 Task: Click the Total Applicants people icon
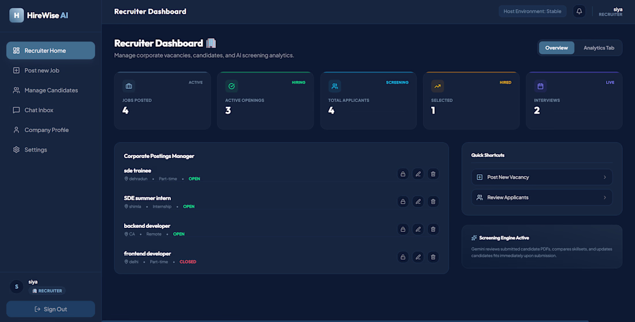(334, 86)
